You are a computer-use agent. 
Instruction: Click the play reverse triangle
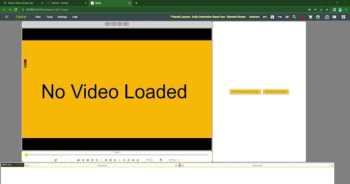(x=106, y=160)
